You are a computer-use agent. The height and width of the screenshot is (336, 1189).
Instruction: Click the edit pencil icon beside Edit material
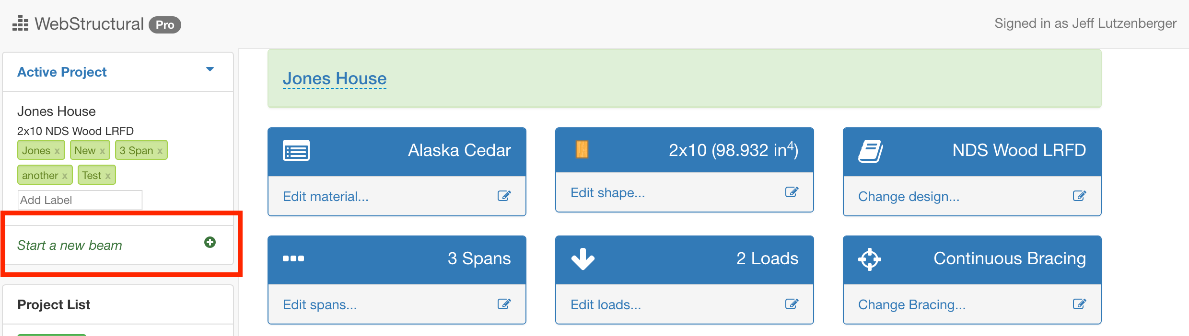[x=504, y=196]
